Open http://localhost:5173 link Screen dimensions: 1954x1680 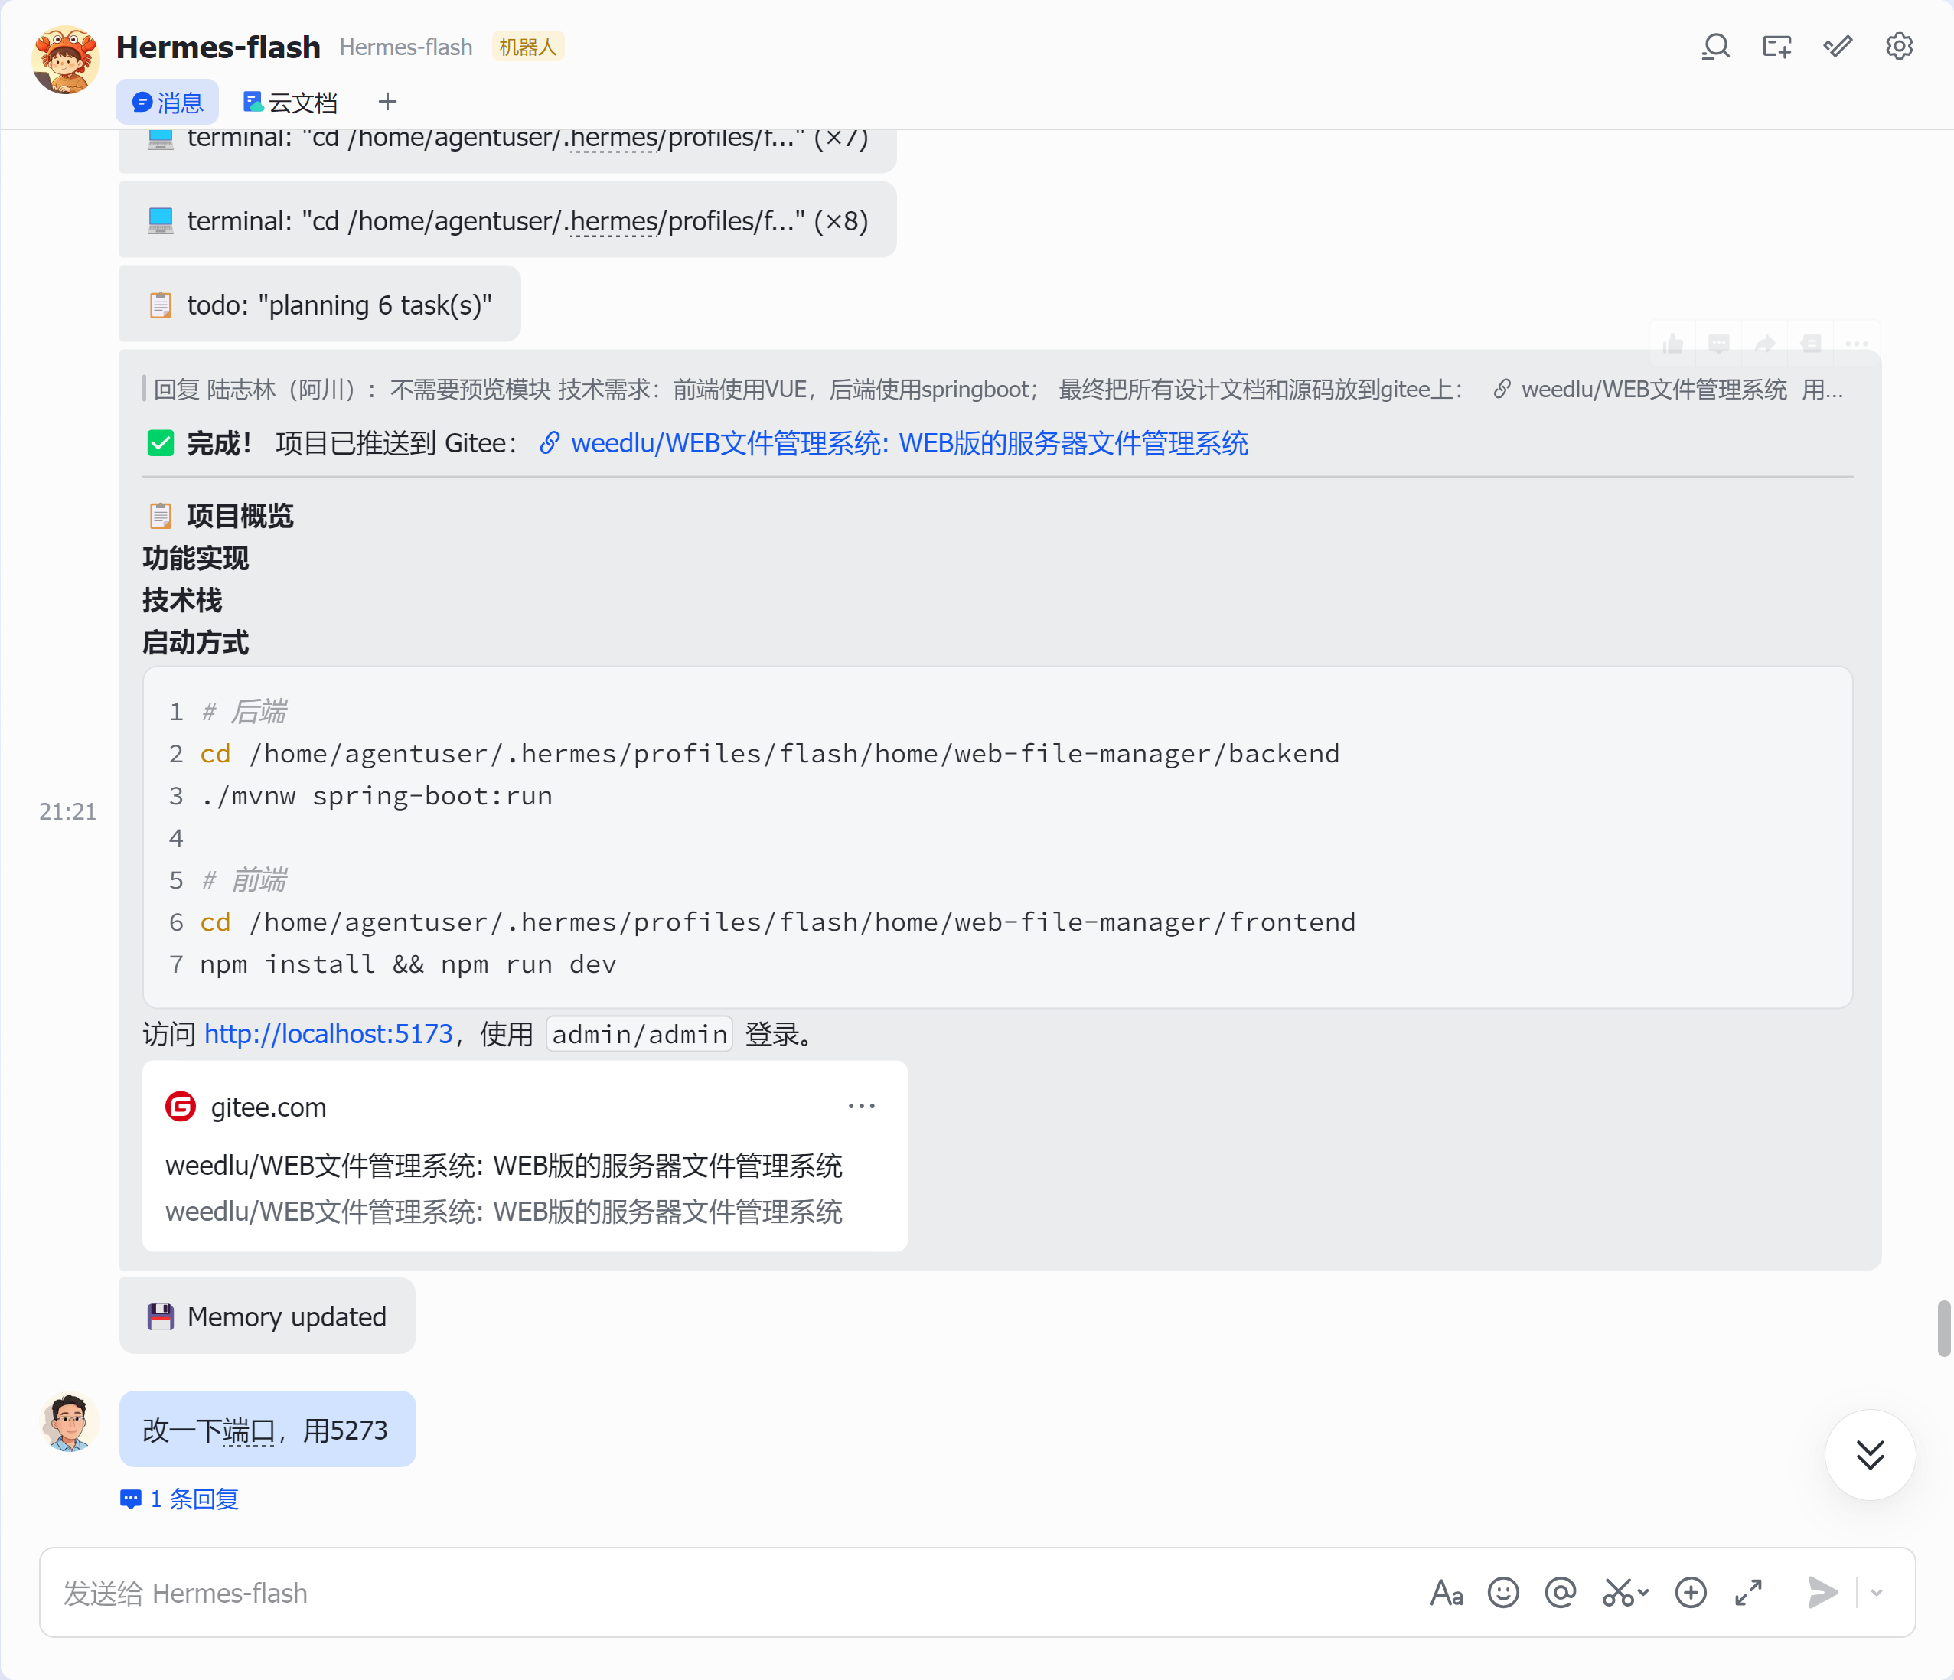[x=328, y=1034]
